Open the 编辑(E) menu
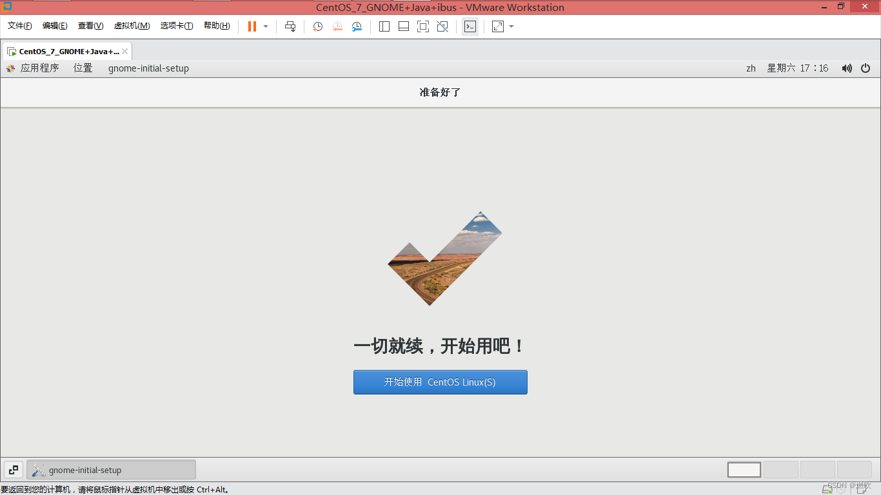 click(55, 26)
